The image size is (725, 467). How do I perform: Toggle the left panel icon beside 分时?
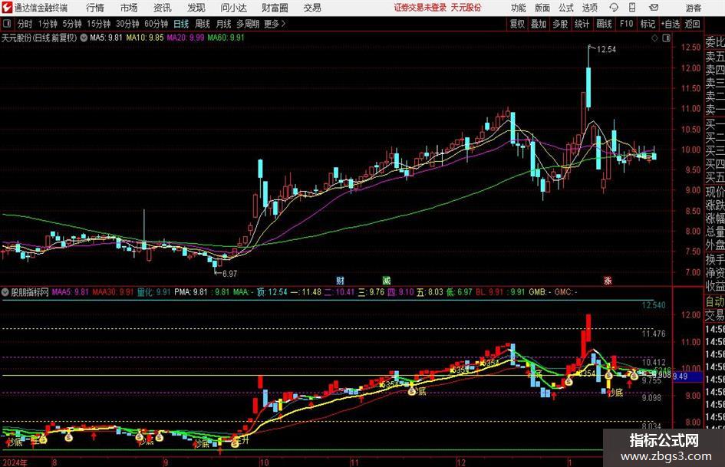tap(7, 24)
